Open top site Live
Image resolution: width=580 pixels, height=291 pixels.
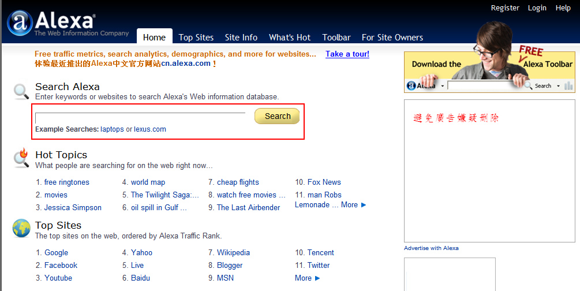click(137, 265)
